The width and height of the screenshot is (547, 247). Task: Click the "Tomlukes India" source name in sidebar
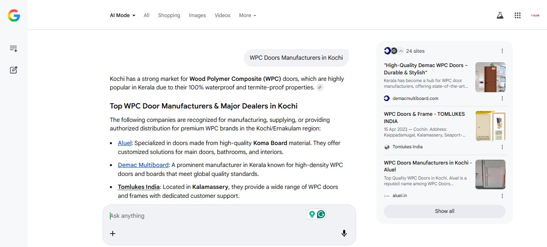407,147
